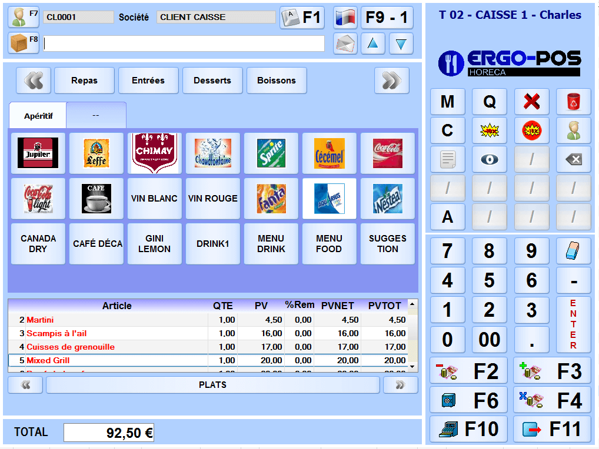Screen dimensions: 599x449
Task: Click the F2 cash withdrawal button
Action: coord(468,371)
